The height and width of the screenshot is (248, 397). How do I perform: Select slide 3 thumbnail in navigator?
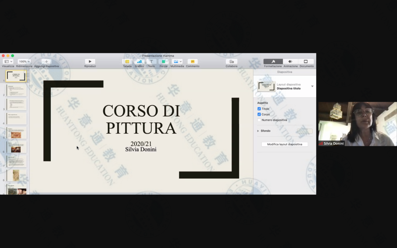17,104
